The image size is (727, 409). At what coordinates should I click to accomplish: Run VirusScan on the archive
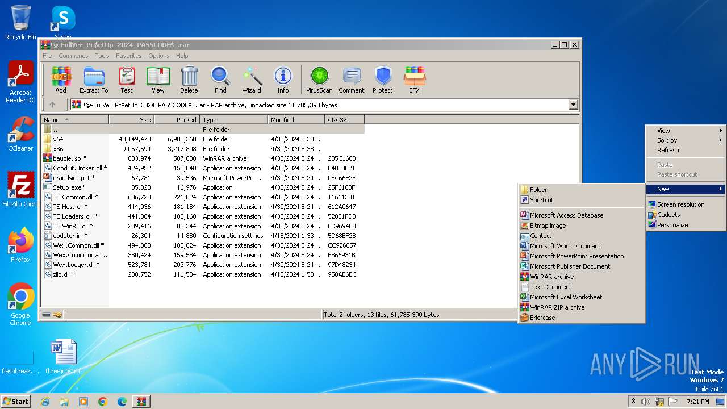point(319,80)
